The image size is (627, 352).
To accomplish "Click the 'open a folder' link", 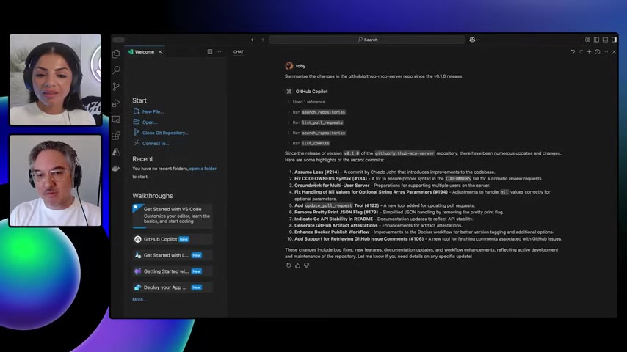I will pyautogui.click(x=203, y=169).
